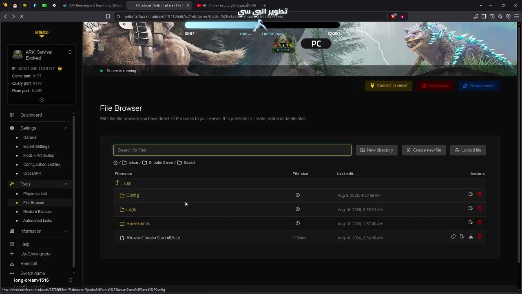
Task: Open the Config folder
Action: point(133,195)
